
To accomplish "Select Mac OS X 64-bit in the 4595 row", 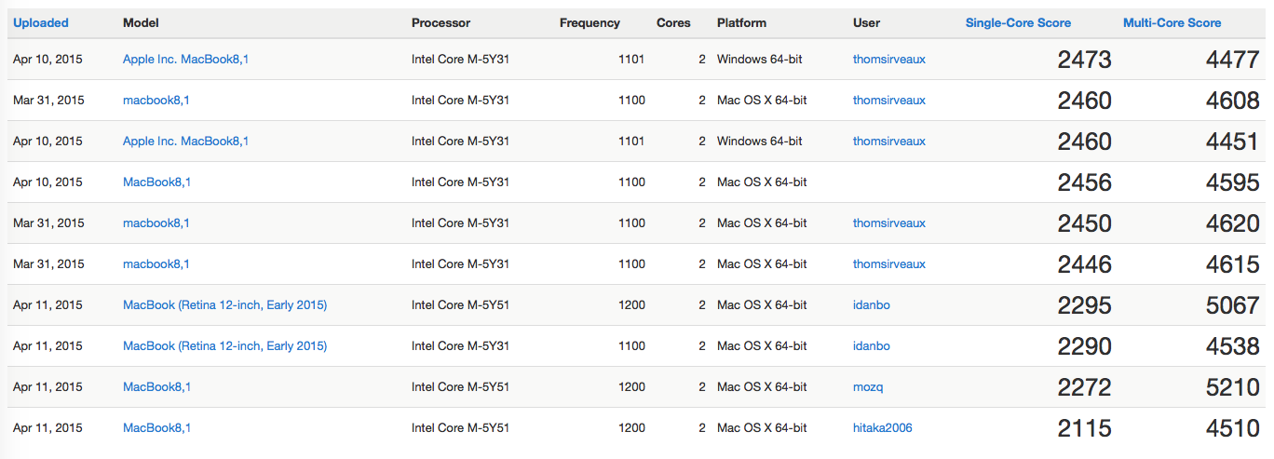I will [762, 182].
